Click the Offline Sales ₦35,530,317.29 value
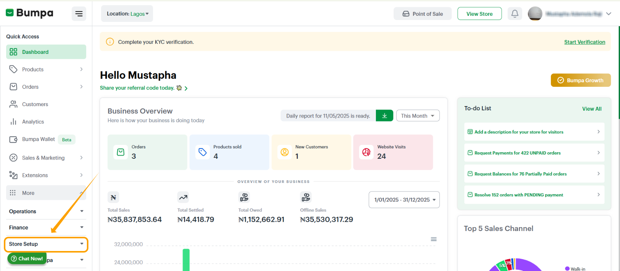The height and width of the screenshot is (271, 620). click(326, 219)
